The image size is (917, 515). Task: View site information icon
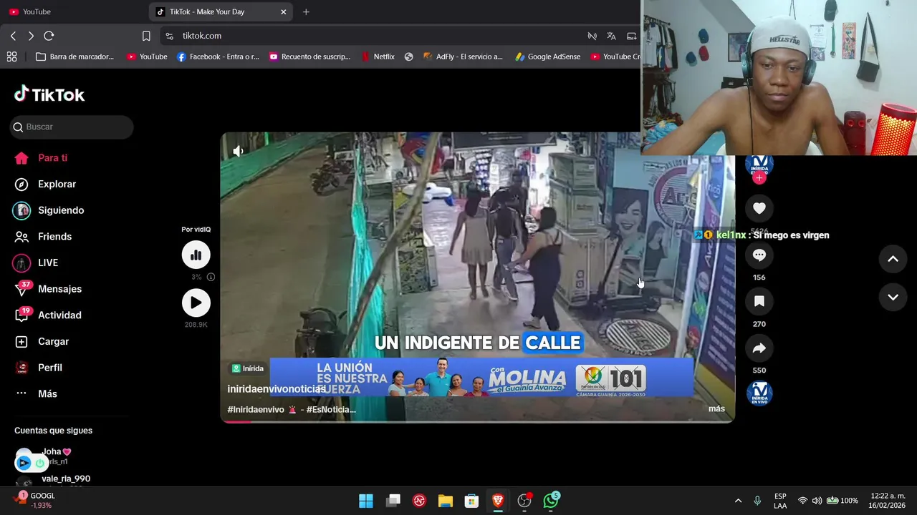click(169, 36)
